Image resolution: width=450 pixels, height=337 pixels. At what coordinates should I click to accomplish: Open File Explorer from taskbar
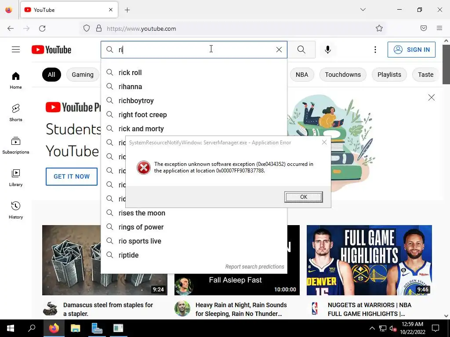coord(76,328)
